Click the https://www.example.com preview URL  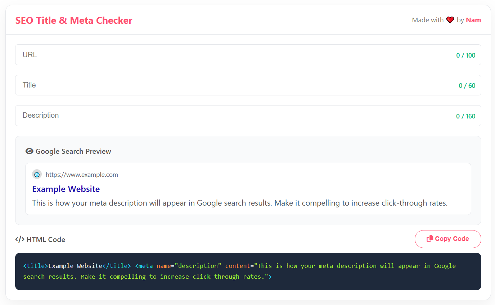click(82, 174)
